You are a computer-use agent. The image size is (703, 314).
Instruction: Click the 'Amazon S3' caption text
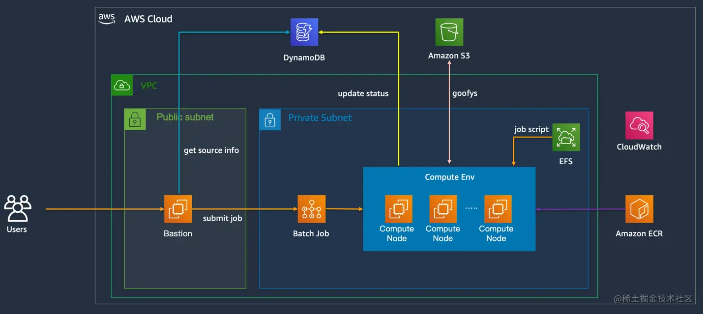tap(449, 56)
